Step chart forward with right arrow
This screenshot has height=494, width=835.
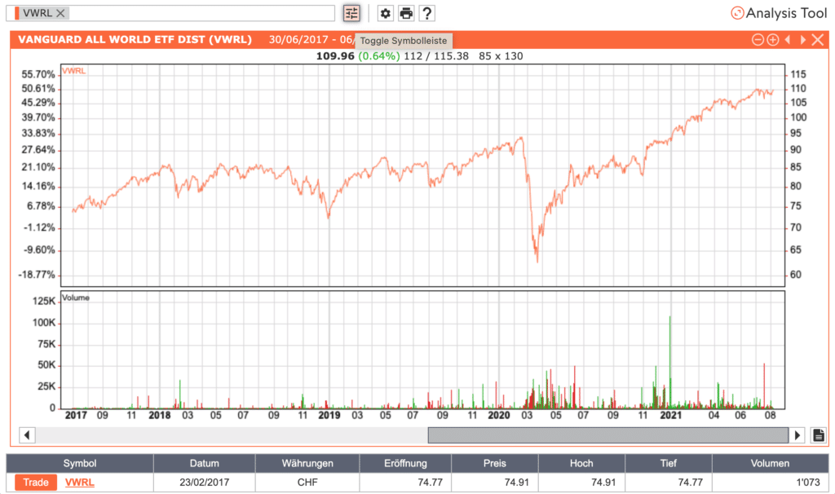click(x=802, y=37)
